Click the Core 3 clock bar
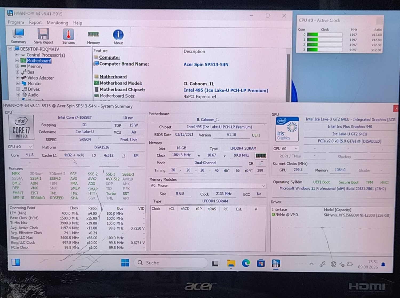400x298 pixels. click(325, 50)
